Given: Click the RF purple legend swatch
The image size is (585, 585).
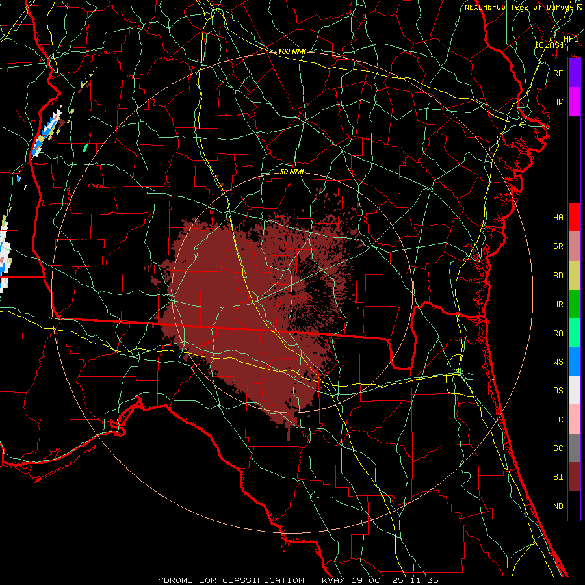Looking at the screenshot, I should pos(574,73).
